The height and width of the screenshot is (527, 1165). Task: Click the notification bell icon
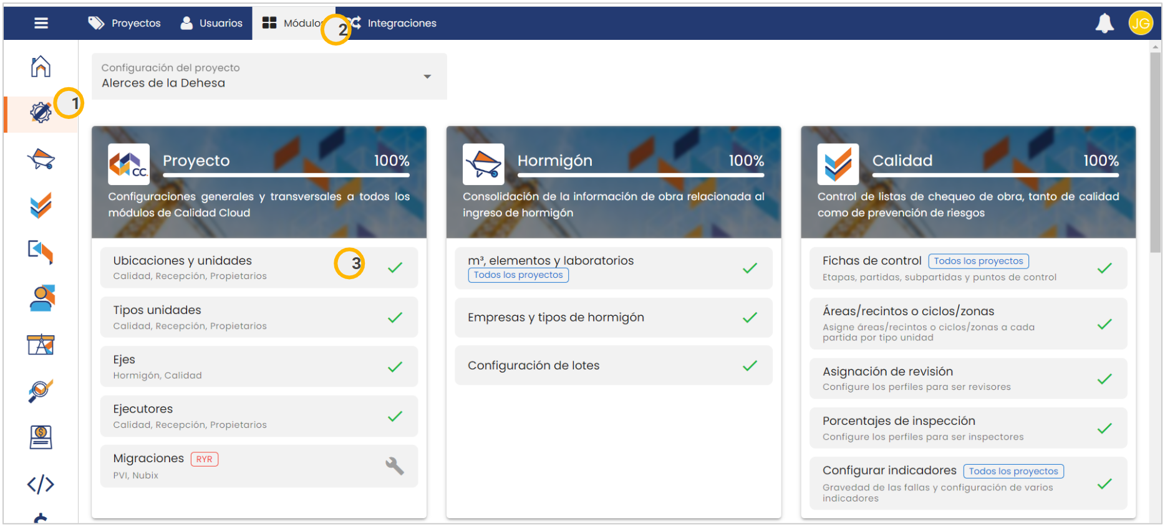(1105, 23)
